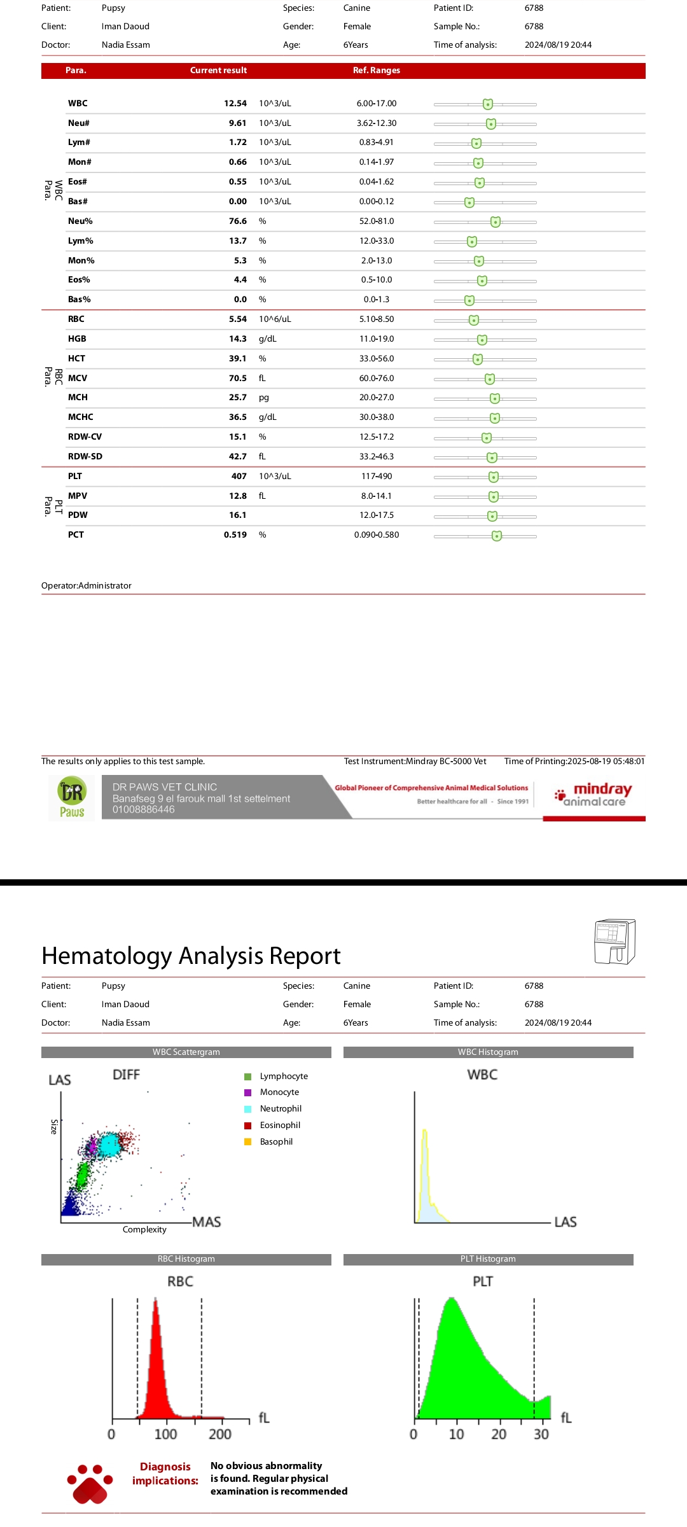The image size is (687, 1527).
Task: Click the DR Paws clinic logo
Action: coord(72,797)
